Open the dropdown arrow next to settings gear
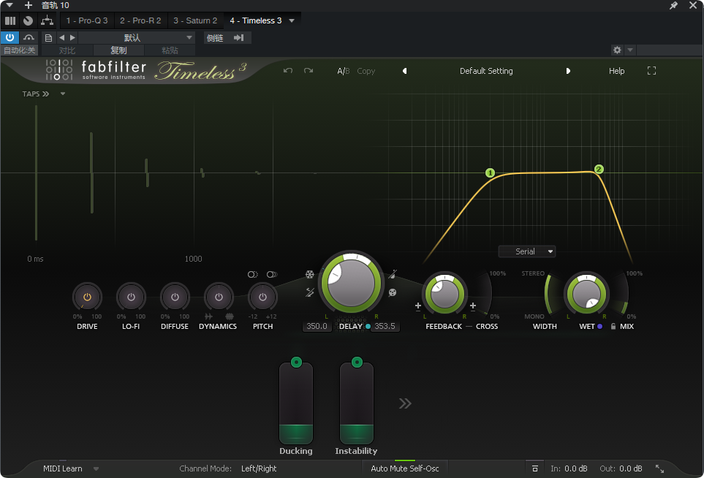 (630, 50)
